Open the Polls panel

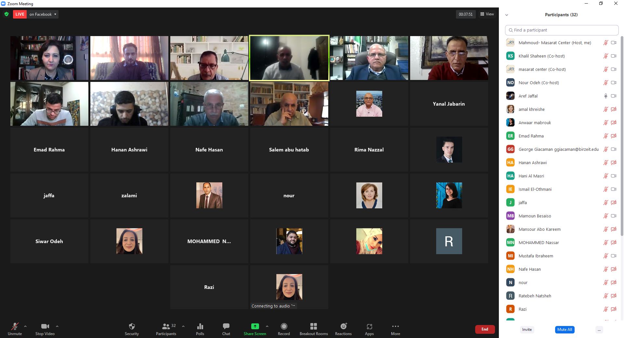[200, 329]
